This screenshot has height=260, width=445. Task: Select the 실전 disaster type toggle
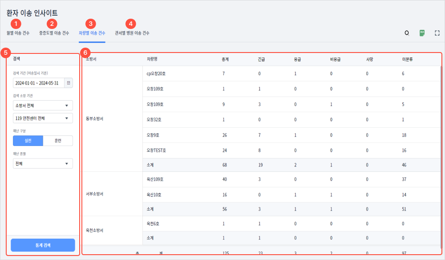(28, 141)
